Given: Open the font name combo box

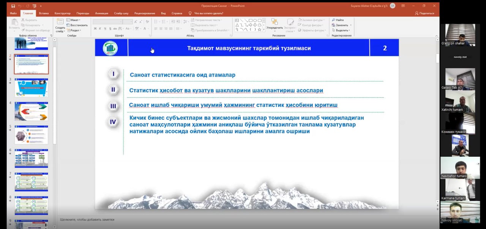Looking at the screenshot, I should (x=107, y=22).
